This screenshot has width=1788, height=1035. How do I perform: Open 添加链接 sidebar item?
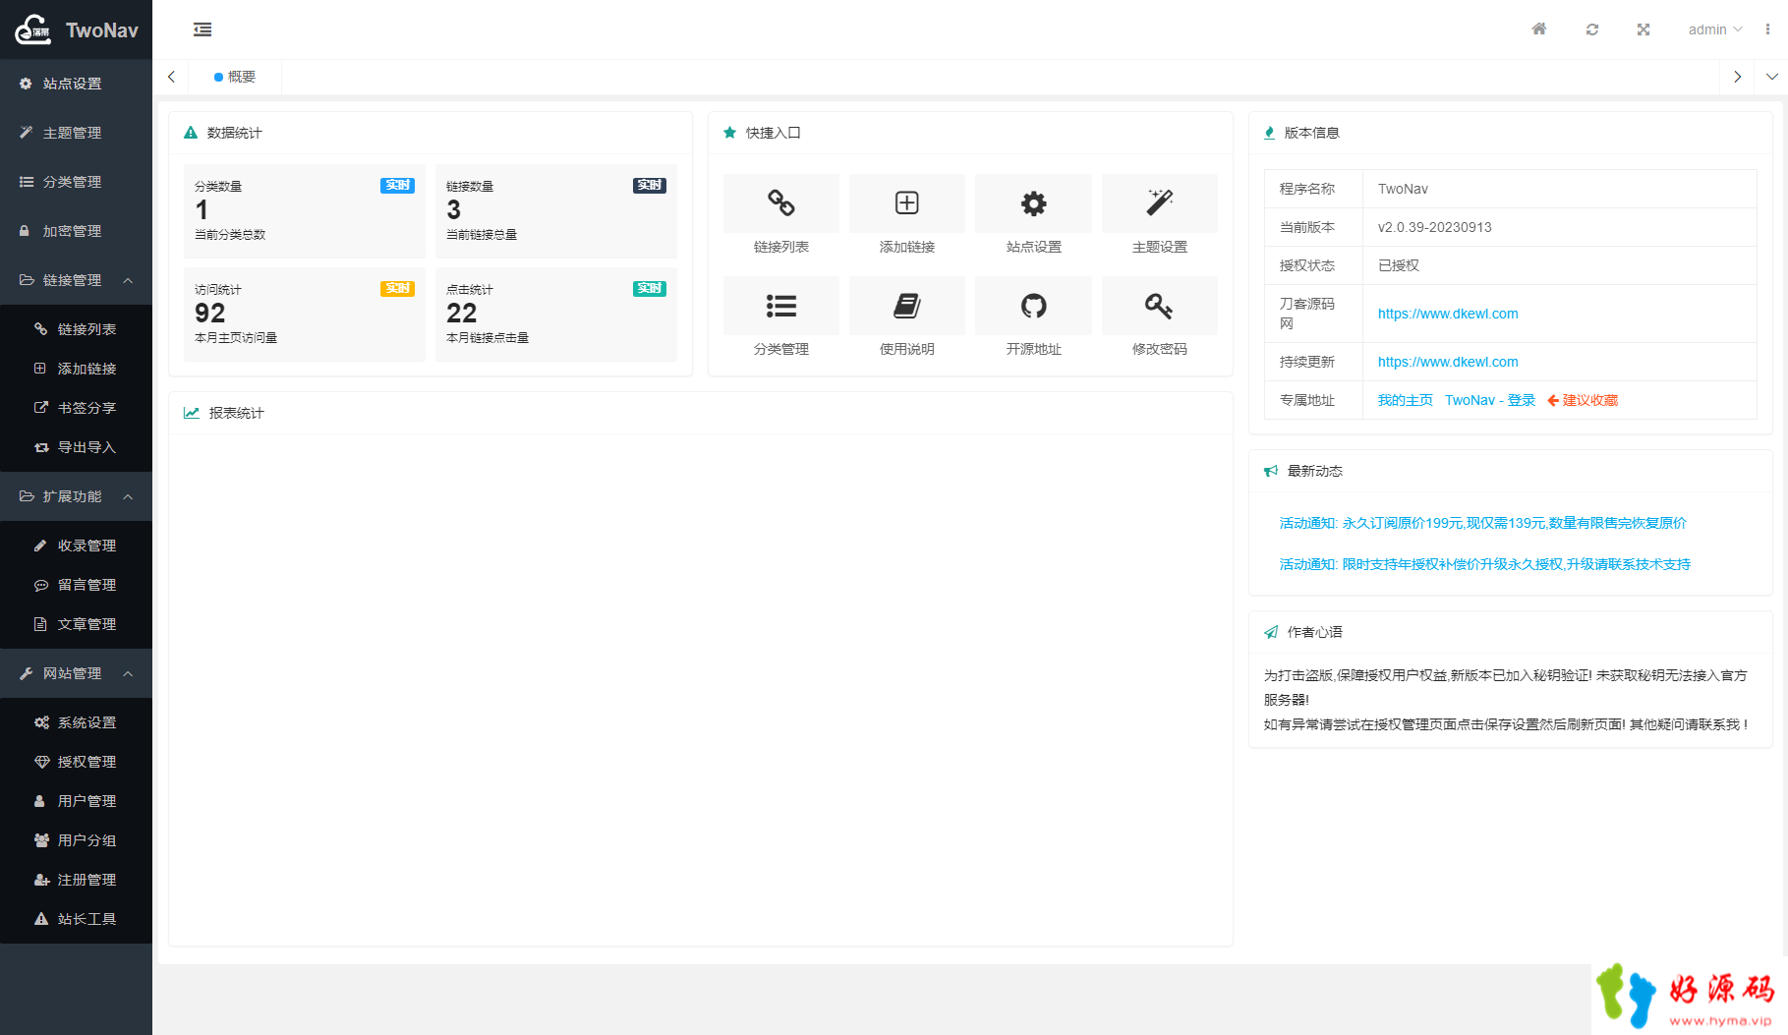(x=76, y=369)
